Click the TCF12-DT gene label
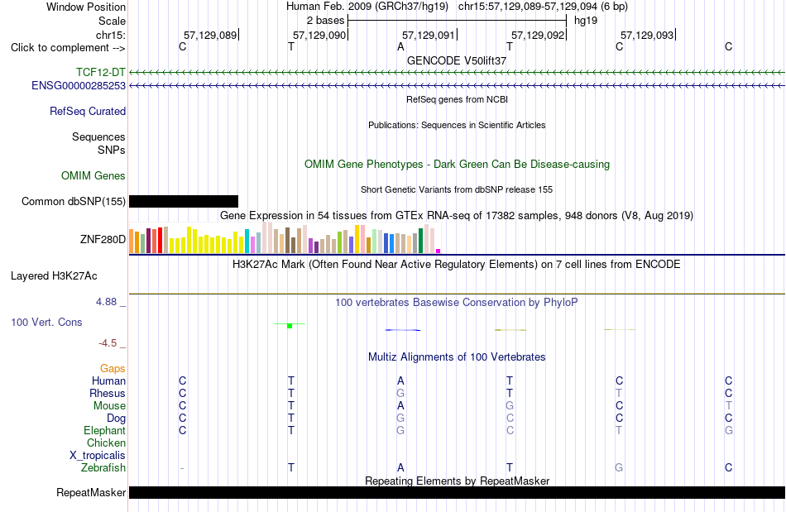Screen dimensions: 786x512 click(x=101, y=73)
